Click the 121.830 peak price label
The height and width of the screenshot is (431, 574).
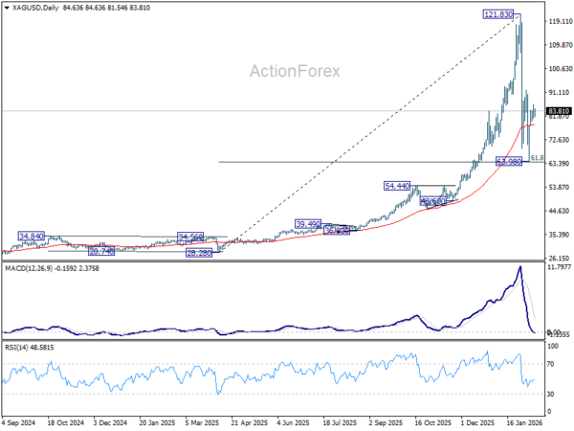click(498, 15)
